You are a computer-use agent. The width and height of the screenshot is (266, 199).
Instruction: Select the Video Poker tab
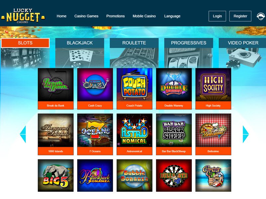pos(243,43)
